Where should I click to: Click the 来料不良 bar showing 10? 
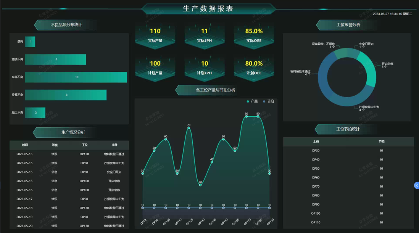coord(76,77)
